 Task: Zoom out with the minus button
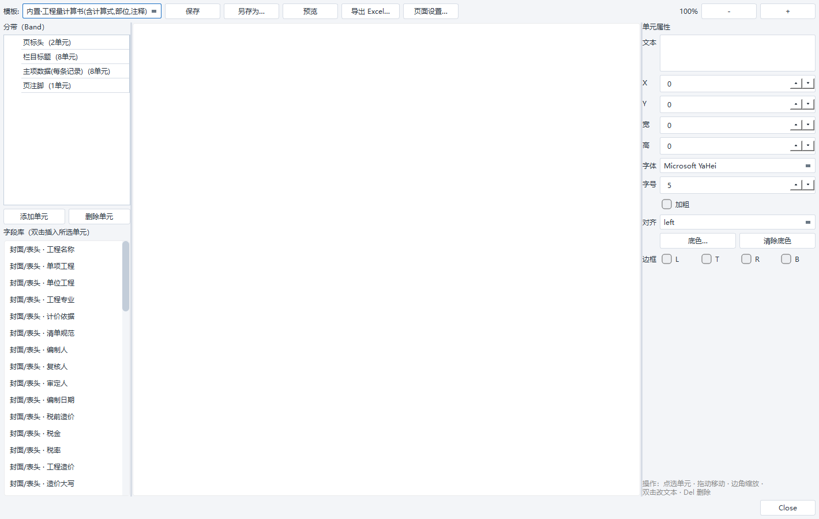tap(729, 11)
